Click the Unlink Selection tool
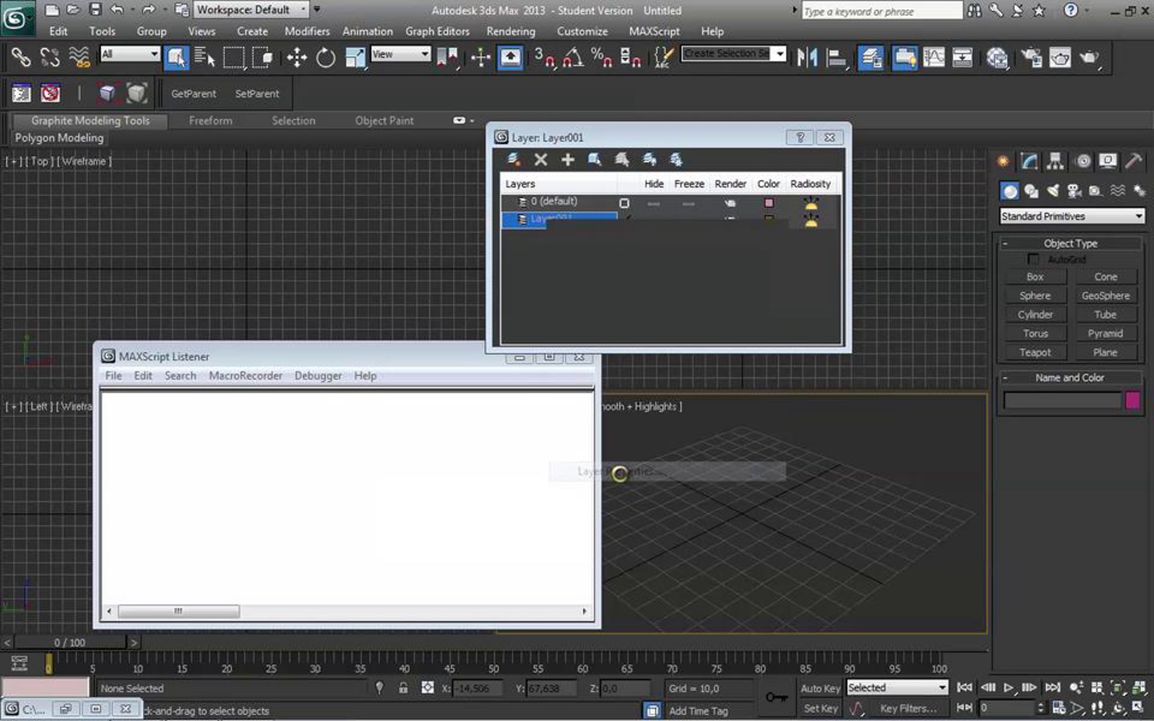Viewport: 1154px width, 721px height. click(x=50, y=58)
